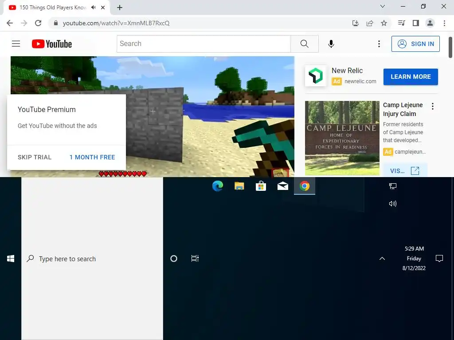Toggle Chrome side panel
Image resolution: width=454 pixels, height=340 pixels.
[416, 23]
